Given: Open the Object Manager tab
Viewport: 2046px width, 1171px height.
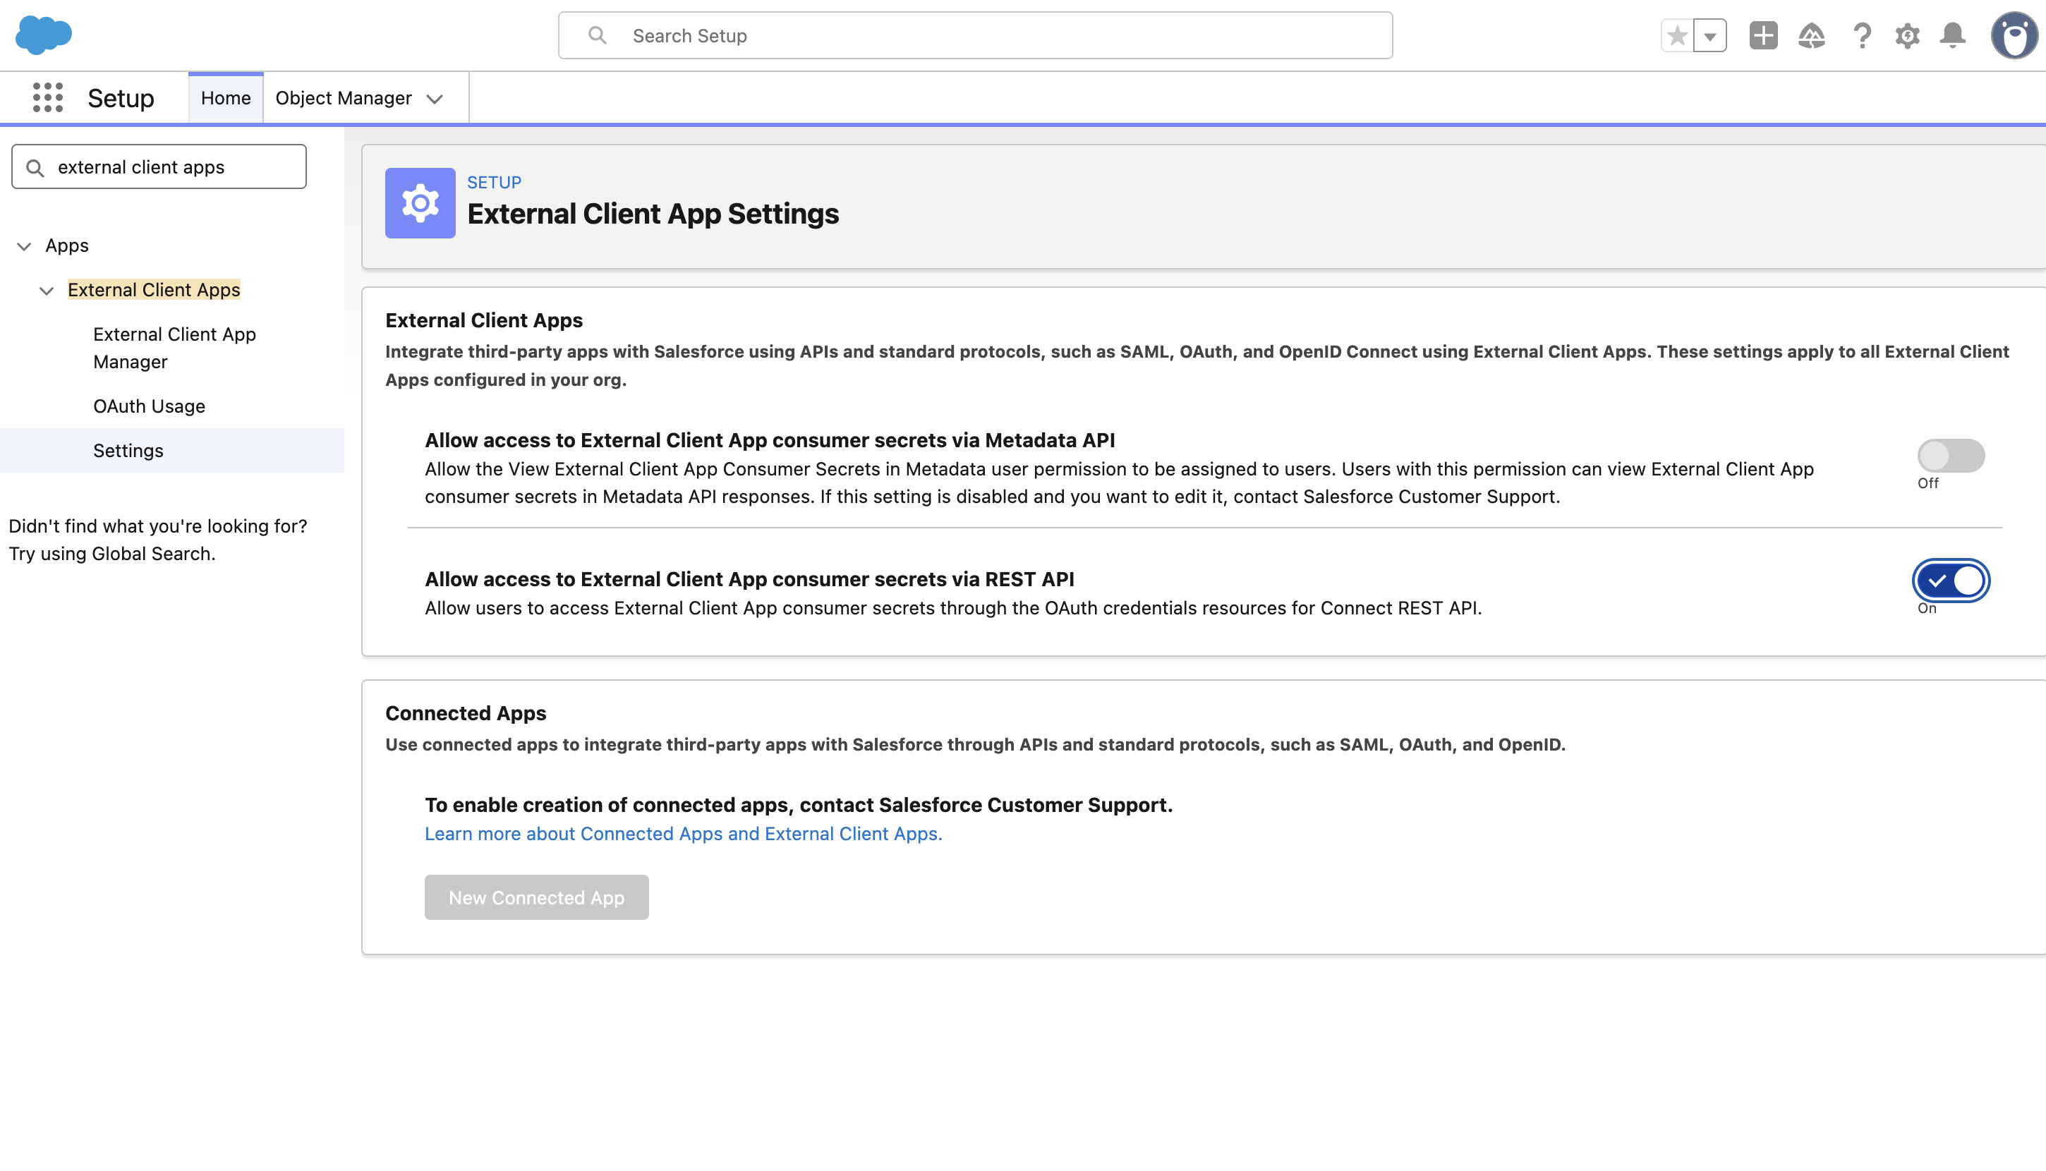Looking at the screenshot, I should 344,98.
